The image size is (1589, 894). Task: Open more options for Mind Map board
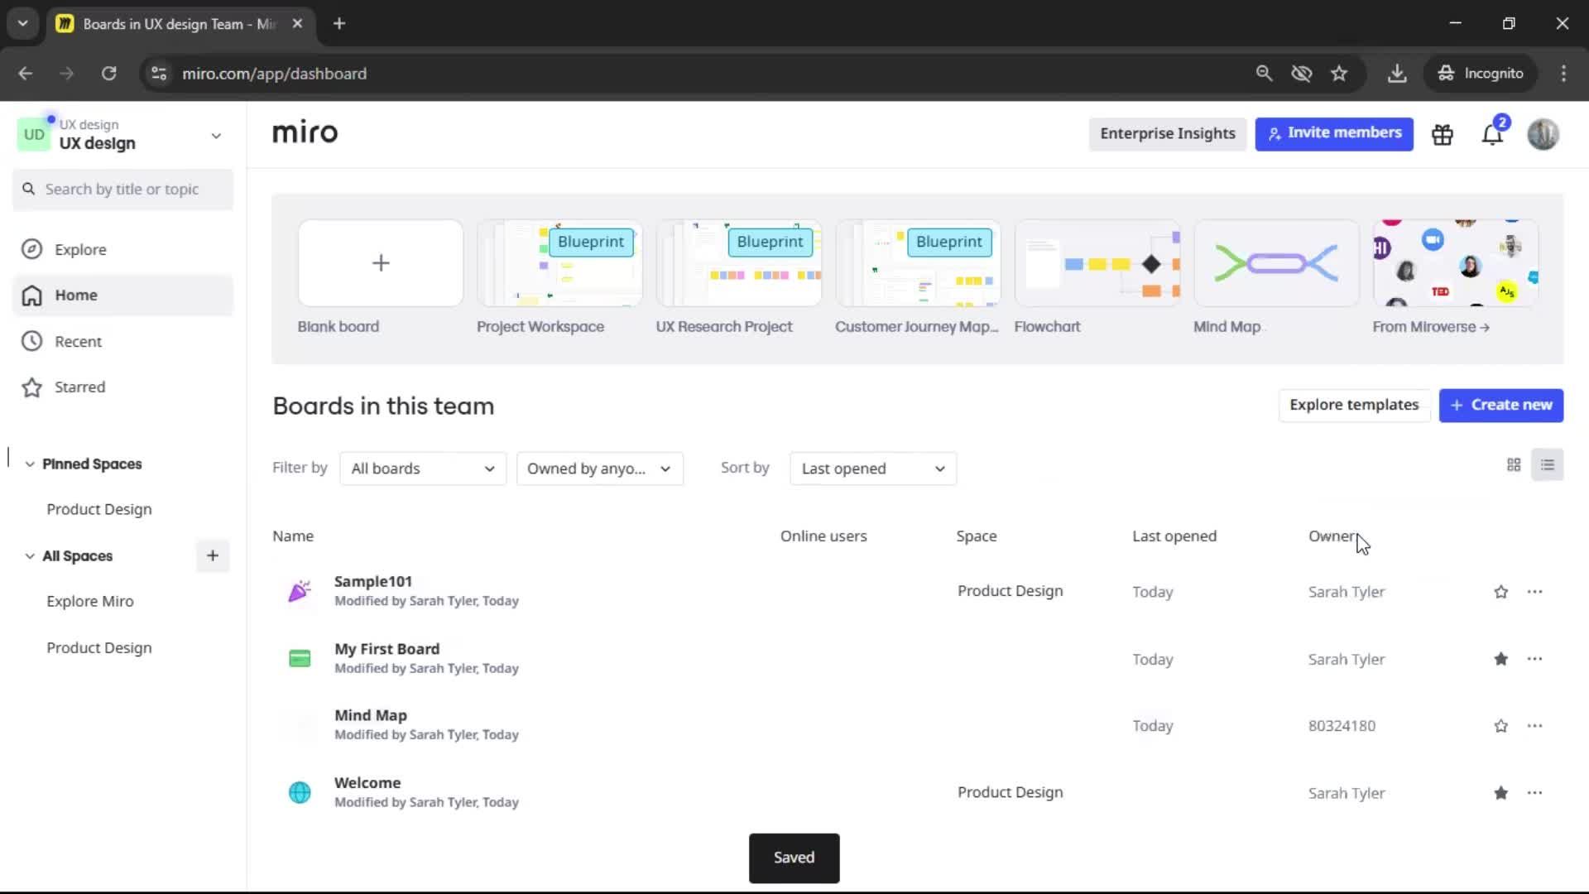[1534, 726]
